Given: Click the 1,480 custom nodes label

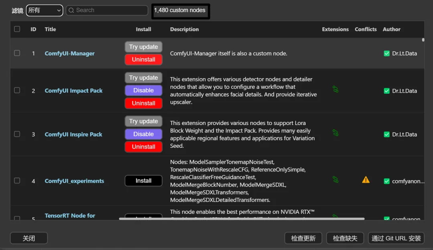Looking at the screenshot, I should (180, 10).
